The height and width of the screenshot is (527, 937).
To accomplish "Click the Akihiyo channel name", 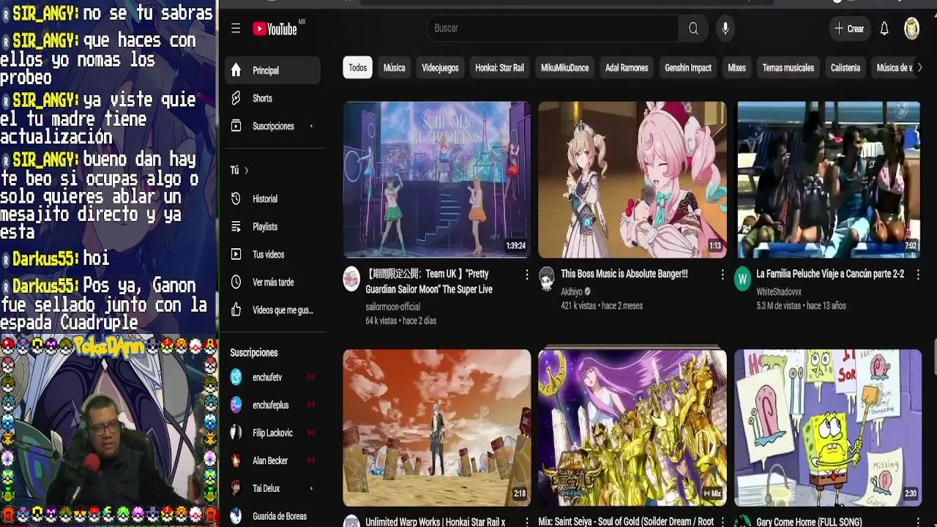I will point(571,291).
